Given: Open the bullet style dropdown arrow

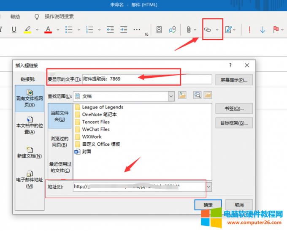Looking at the screenshot, I should [x=79, y=30].
